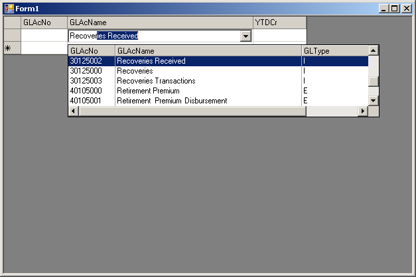This screenshot has height=277, width=416.
Task: Select account number 30125003
Action: pos(86,81)
